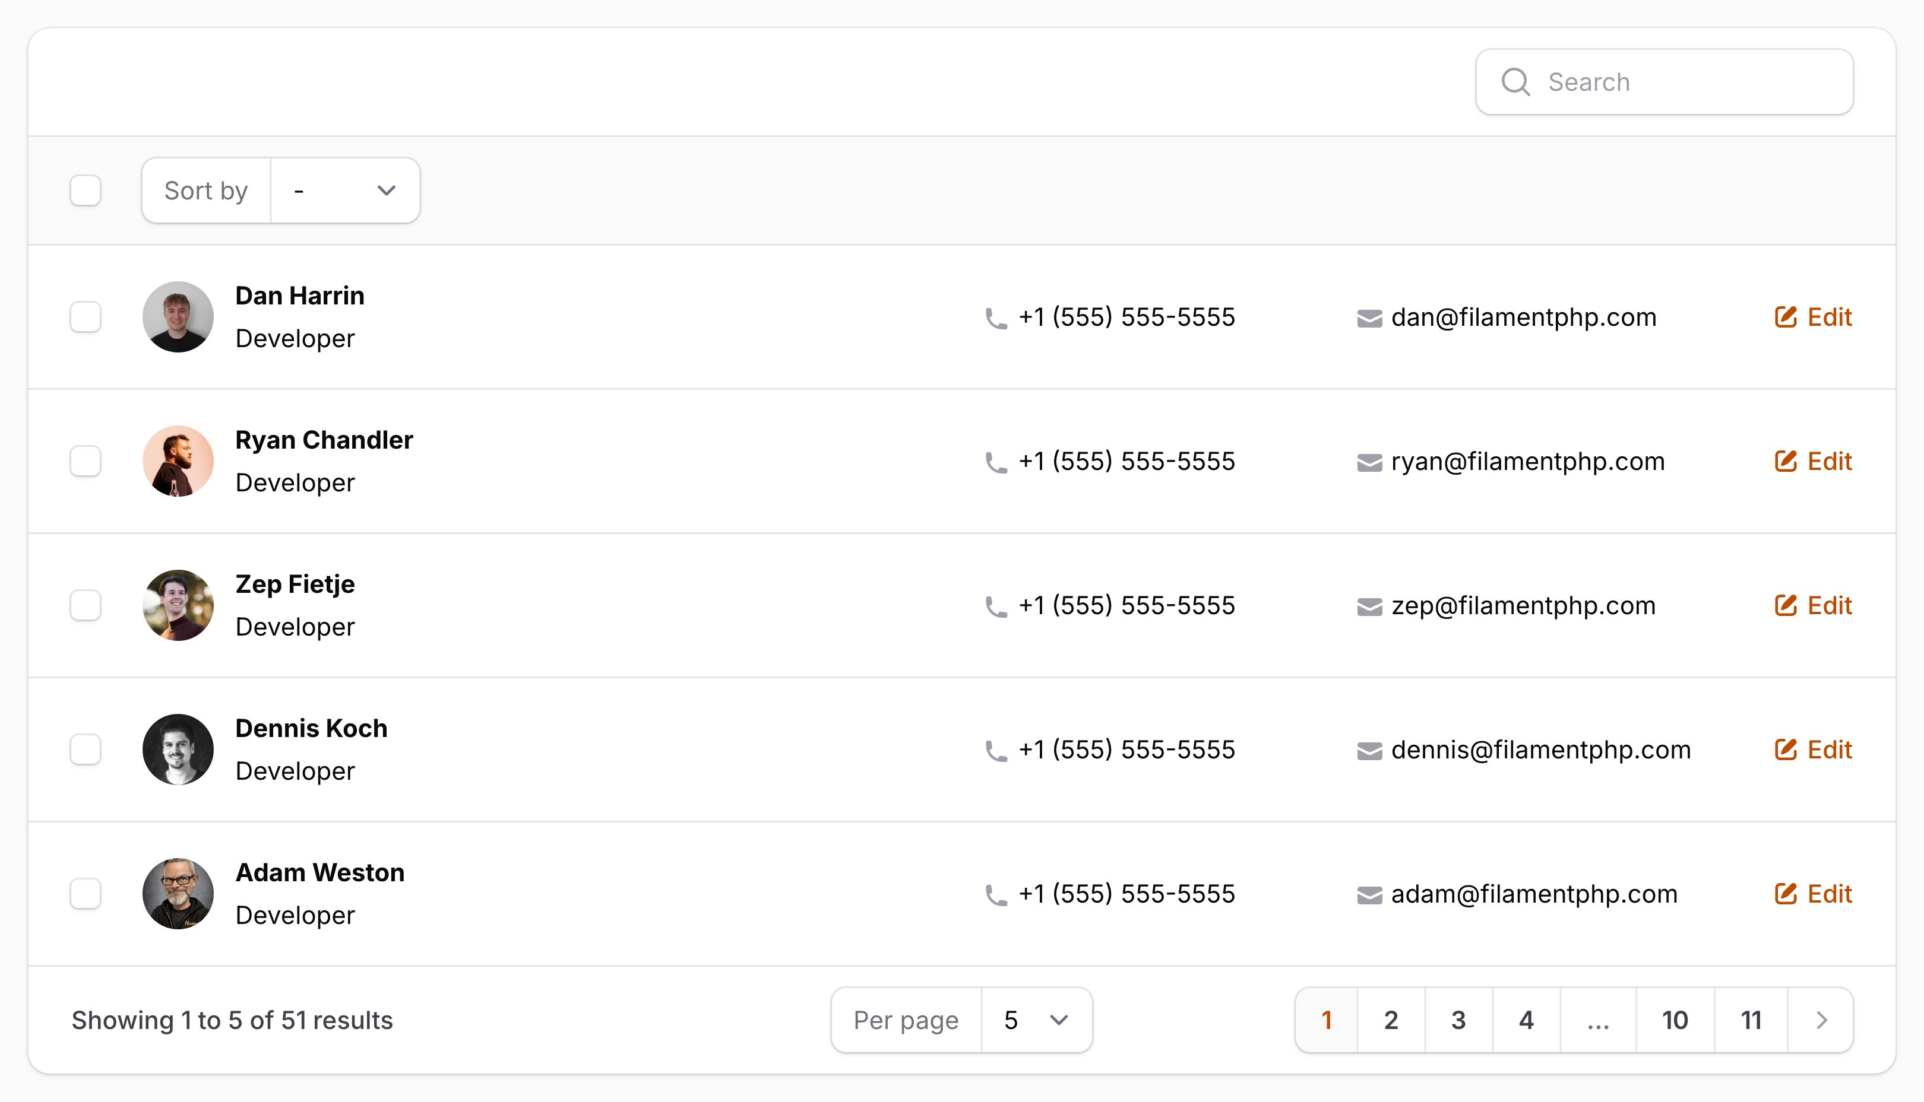Viewport: 1924px width, 1102px height.
Task: Open Zep Fietje's avatar thumbnail
Action: click(x=178, y=605)
